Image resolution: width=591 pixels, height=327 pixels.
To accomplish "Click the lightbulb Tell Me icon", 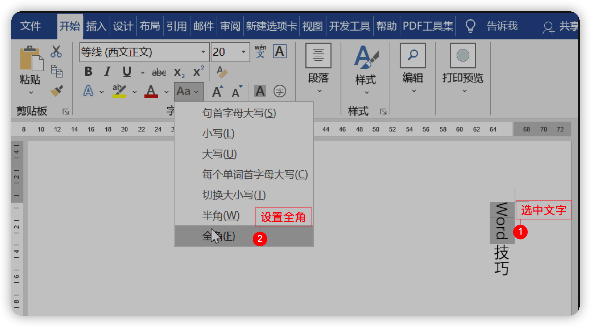I will click(470, 26).
